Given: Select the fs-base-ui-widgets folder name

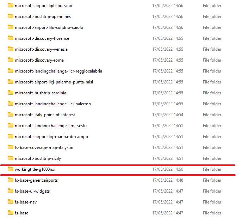Looking at the screenshot, I should [32, 191].
